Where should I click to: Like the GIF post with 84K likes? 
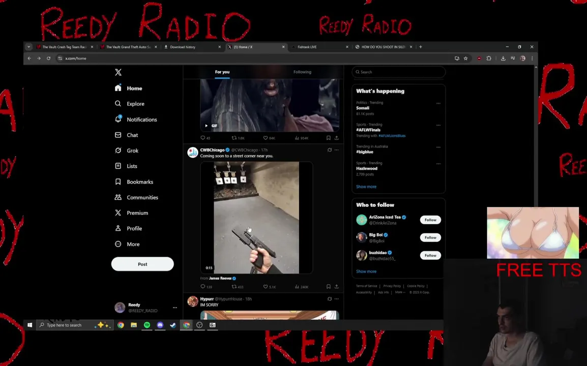point(269,138)
